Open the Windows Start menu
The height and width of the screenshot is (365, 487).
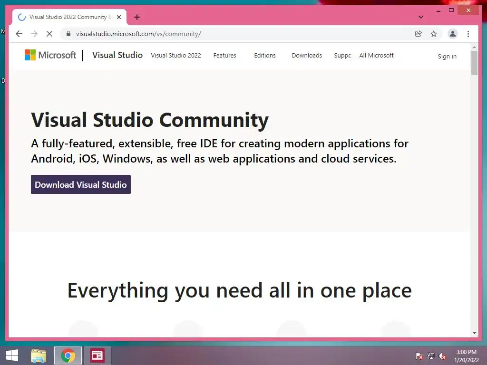[x=12, y=355]
